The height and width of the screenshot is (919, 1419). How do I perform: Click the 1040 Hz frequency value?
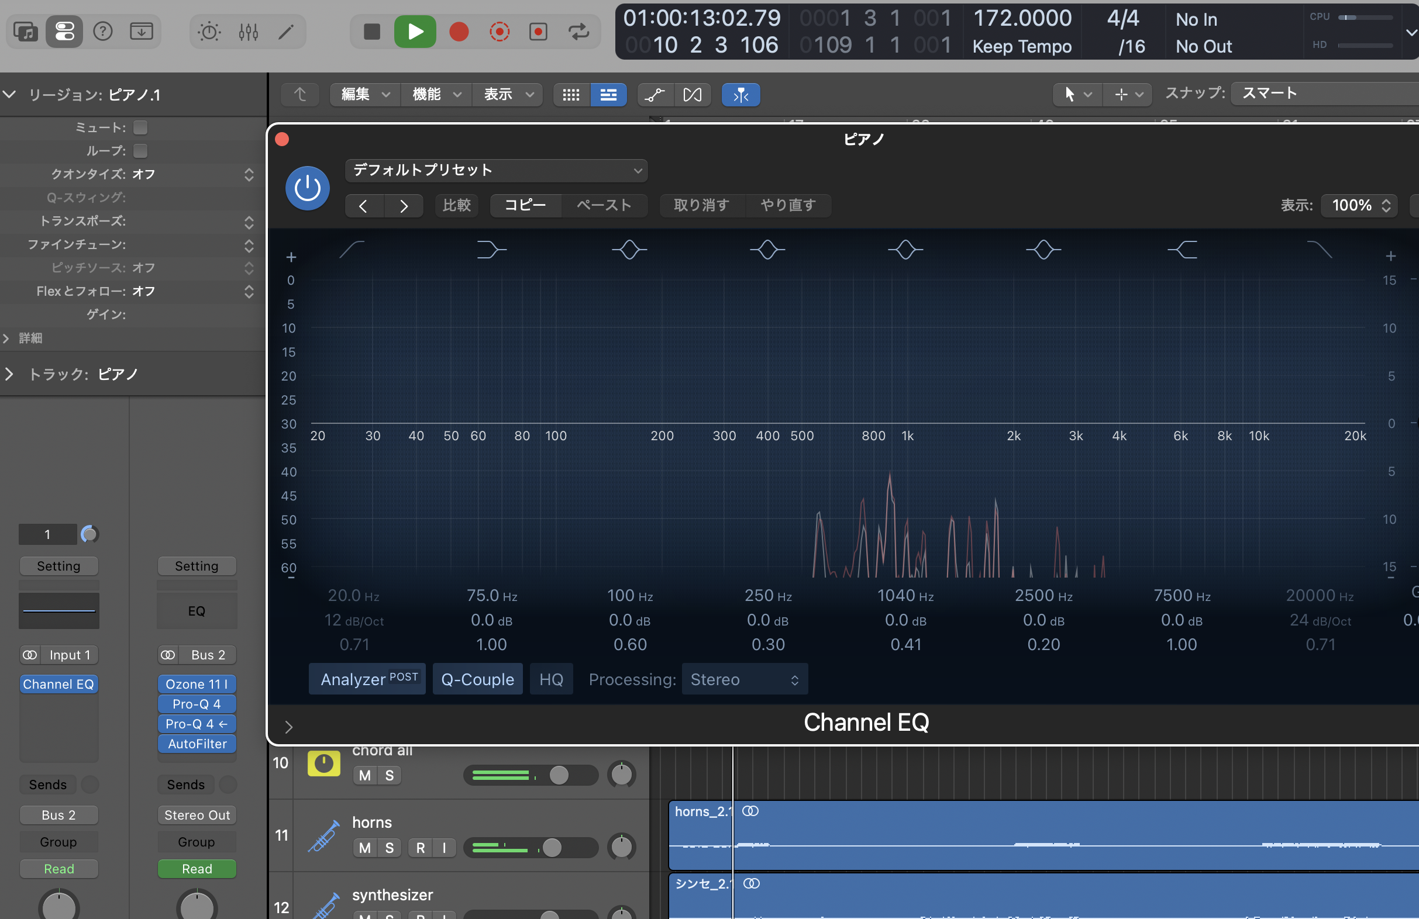point(905,595)
